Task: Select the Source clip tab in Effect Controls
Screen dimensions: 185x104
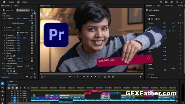Action: click(x=8, y=10)
